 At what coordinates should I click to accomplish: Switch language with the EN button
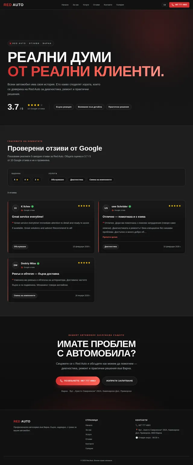(x=165, y=5)
